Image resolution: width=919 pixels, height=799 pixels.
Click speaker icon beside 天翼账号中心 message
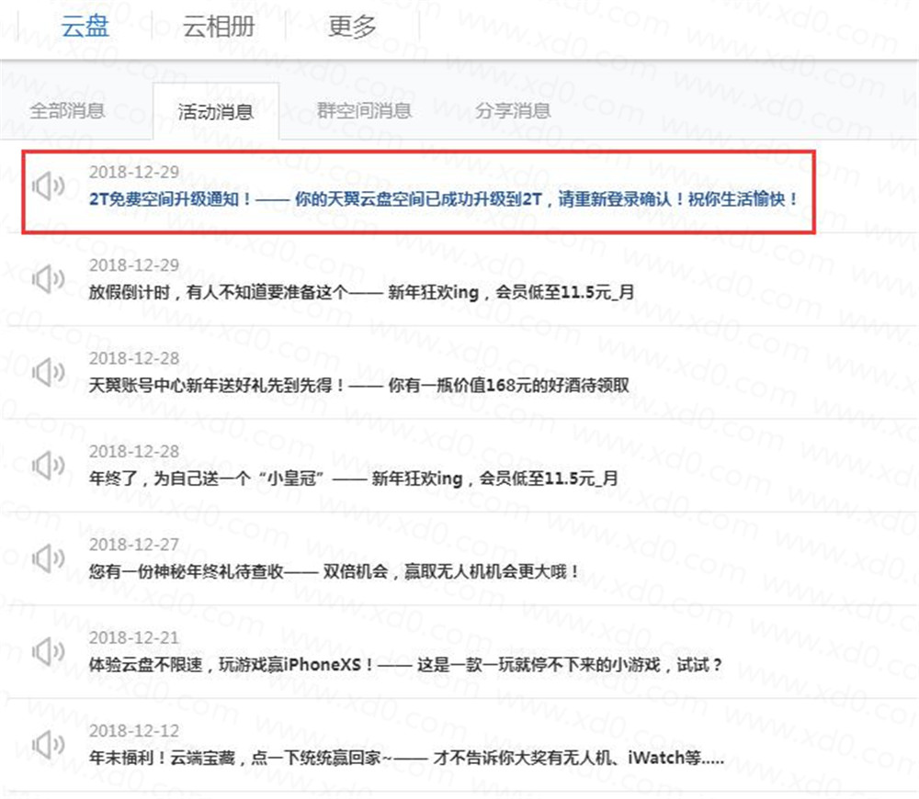48,372
